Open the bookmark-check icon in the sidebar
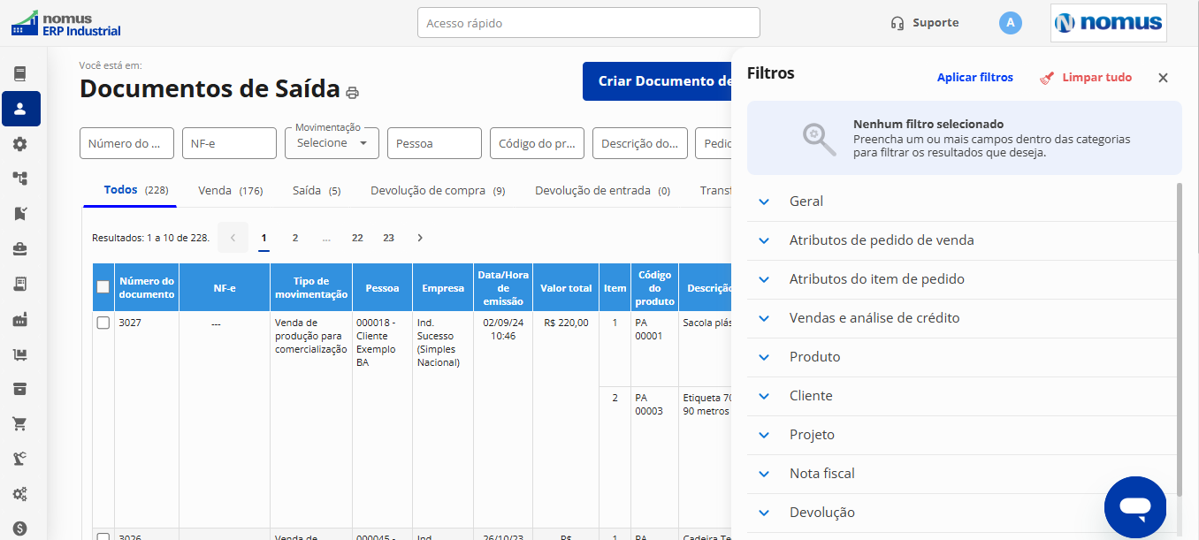The height and width of the screenshot is (540, 1199). point(19,214)
